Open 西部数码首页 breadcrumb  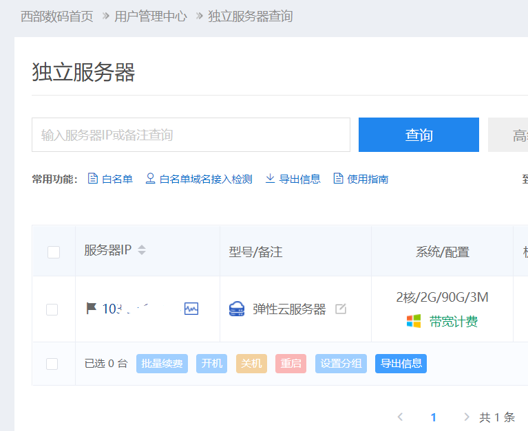tap(56, 16)
